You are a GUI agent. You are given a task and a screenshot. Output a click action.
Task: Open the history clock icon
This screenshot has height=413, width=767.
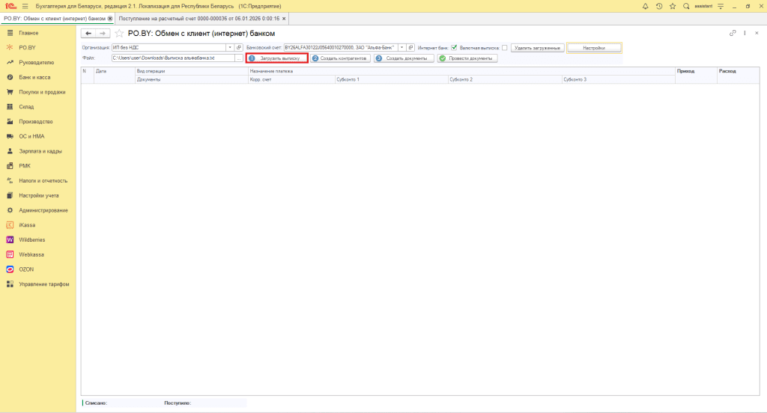(x=659, y=6)
